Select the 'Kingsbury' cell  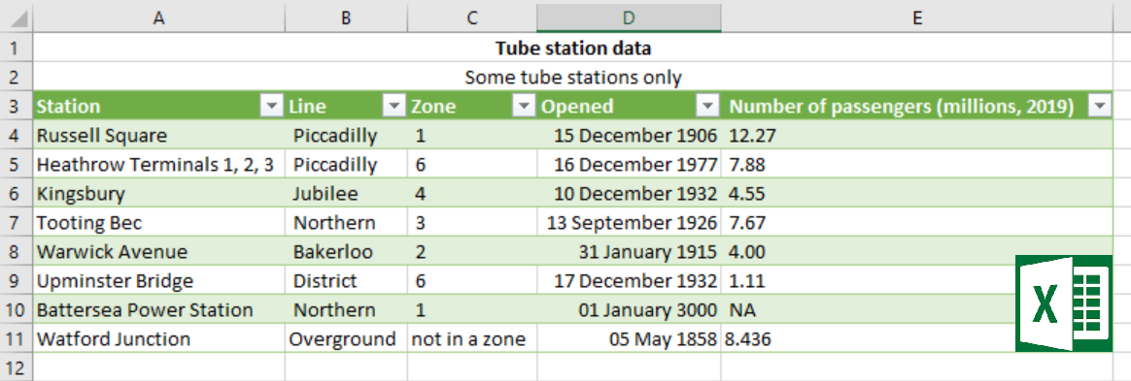click(x=159, y=193)
